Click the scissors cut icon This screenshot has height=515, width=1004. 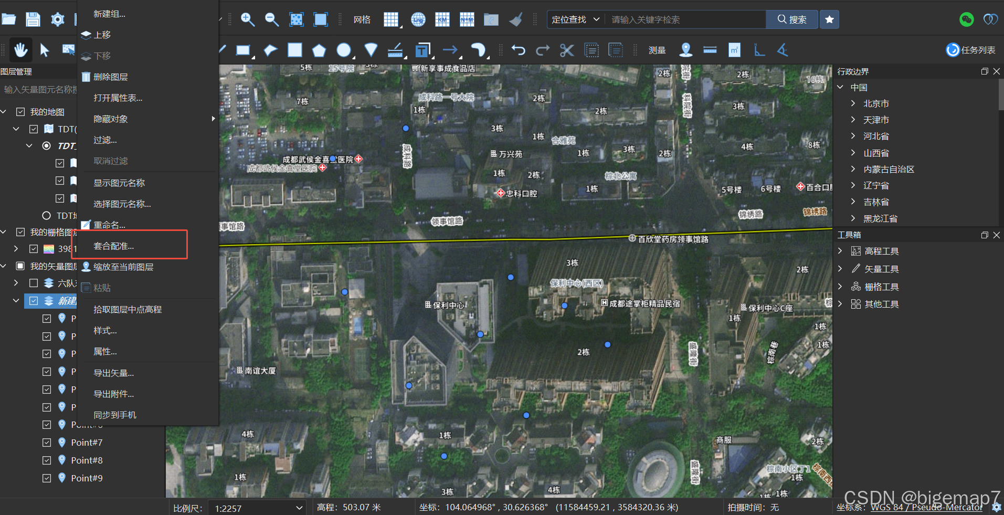[567, 50]
